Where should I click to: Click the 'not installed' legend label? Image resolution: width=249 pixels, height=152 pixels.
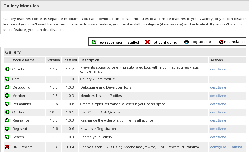[235, 42]
